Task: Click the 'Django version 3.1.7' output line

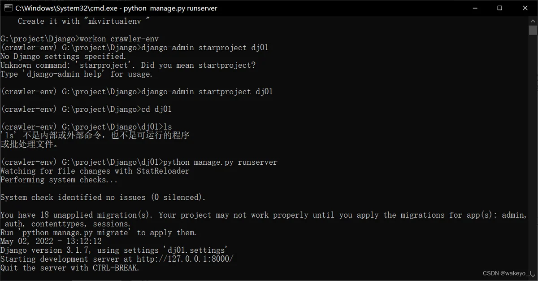Action: click(114, 250)
